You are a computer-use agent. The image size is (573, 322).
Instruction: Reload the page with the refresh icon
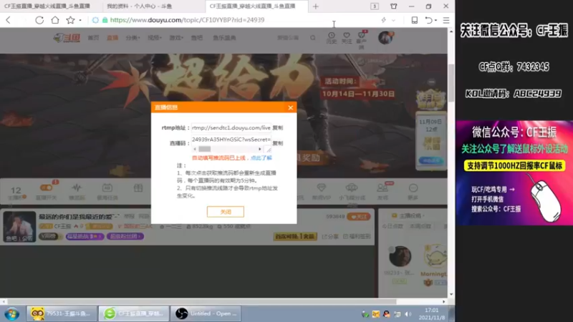pyautogui.click(x=39, y=20)
